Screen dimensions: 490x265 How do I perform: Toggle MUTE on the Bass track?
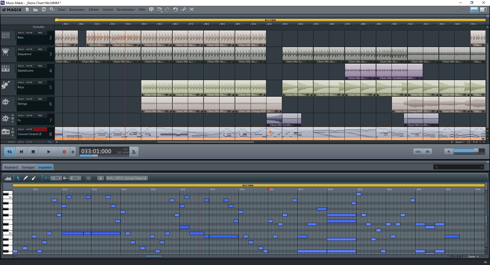(29, 33)
